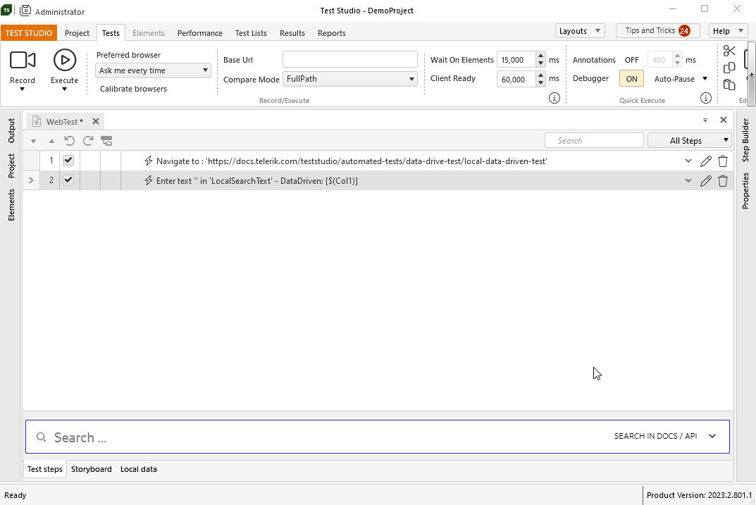756x505 pixels.
Task: Click the Record camera icon
Action: point(23,61)
